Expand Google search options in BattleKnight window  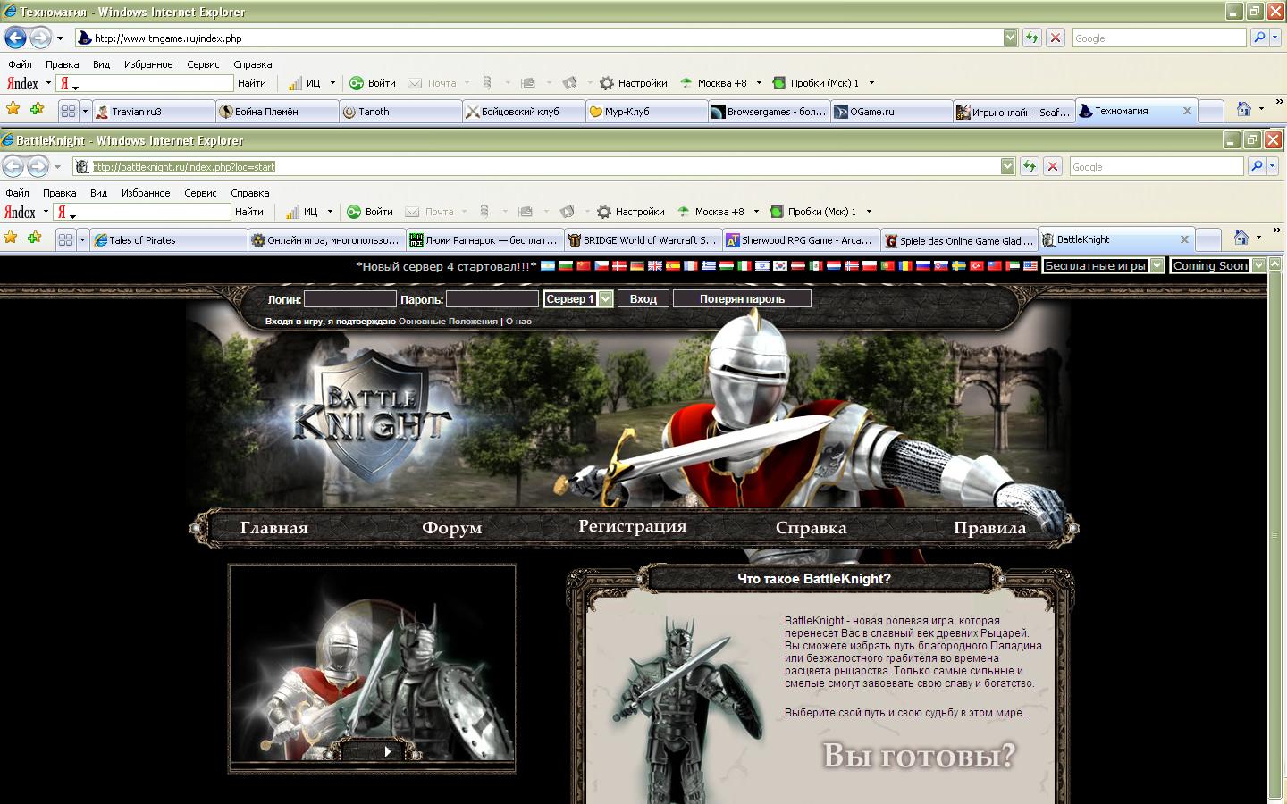click(x=1274, y=166)
